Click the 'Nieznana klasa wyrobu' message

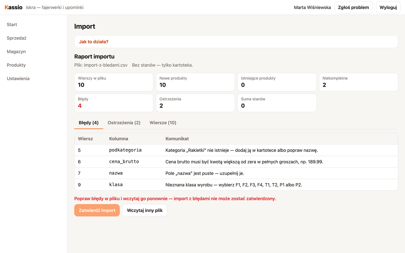[x=234, y=185]
